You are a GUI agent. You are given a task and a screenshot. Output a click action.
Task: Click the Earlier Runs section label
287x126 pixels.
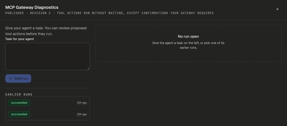tap(19, 94)
